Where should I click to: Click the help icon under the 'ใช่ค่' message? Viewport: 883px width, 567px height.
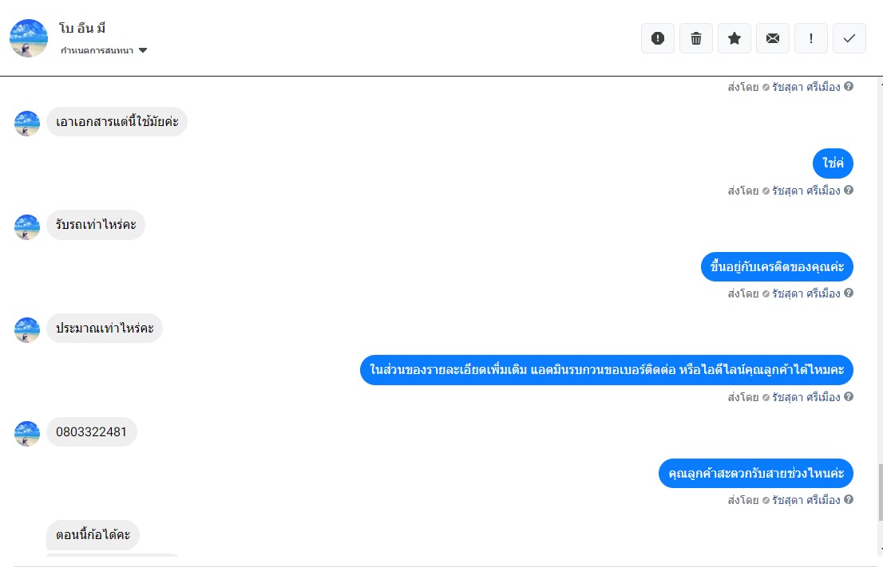849,190
